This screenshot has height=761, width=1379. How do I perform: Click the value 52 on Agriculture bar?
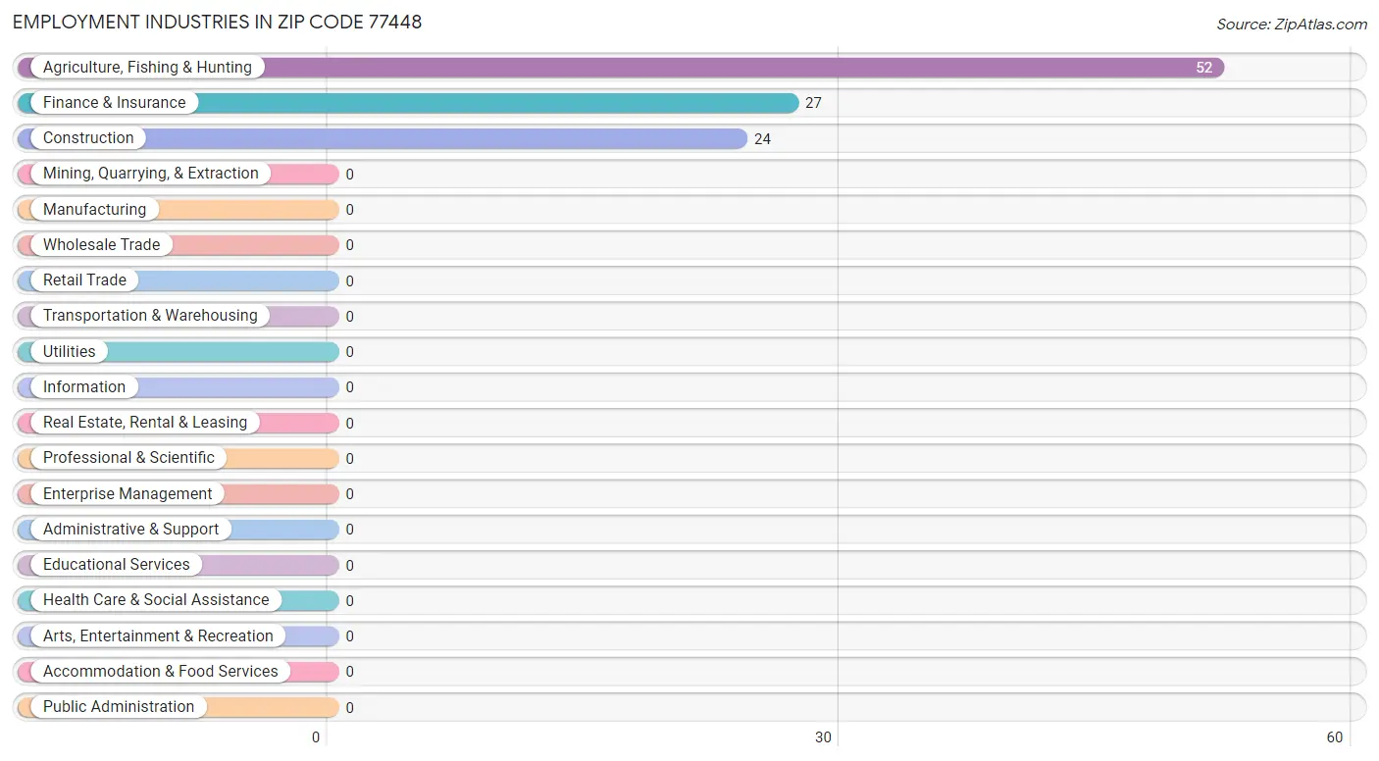[1203, 68]
